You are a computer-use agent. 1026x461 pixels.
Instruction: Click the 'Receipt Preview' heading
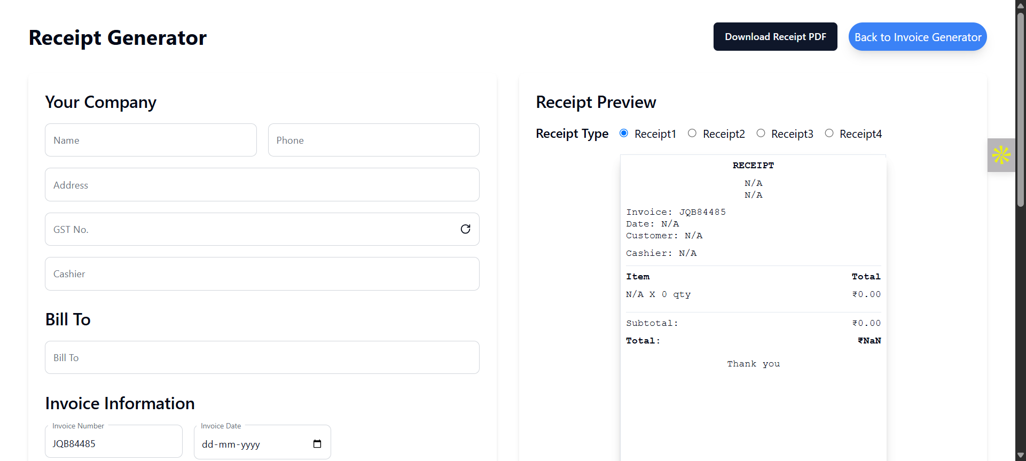click(596, 102)
